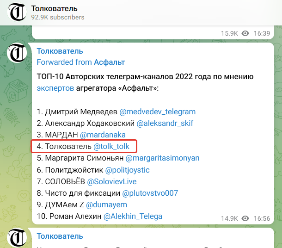Open @tolk_tolk mention
282x248 pixels.
click(111, 147)
